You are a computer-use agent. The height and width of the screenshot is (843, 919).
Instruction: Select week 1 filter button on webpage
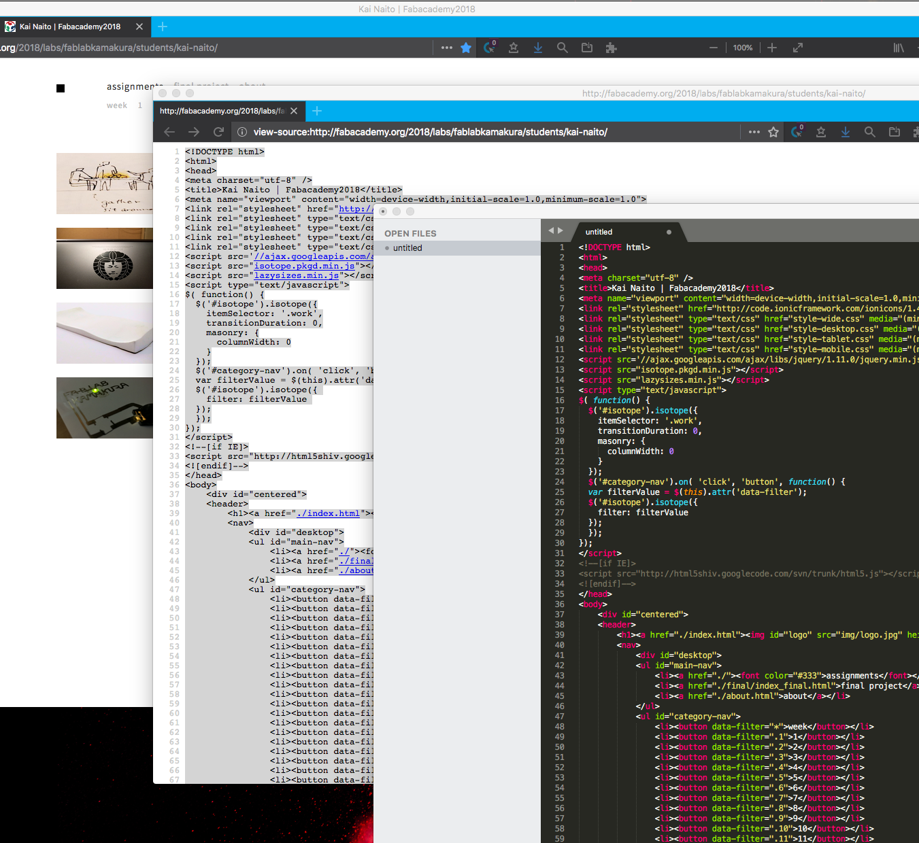click(x=140, y=105)
